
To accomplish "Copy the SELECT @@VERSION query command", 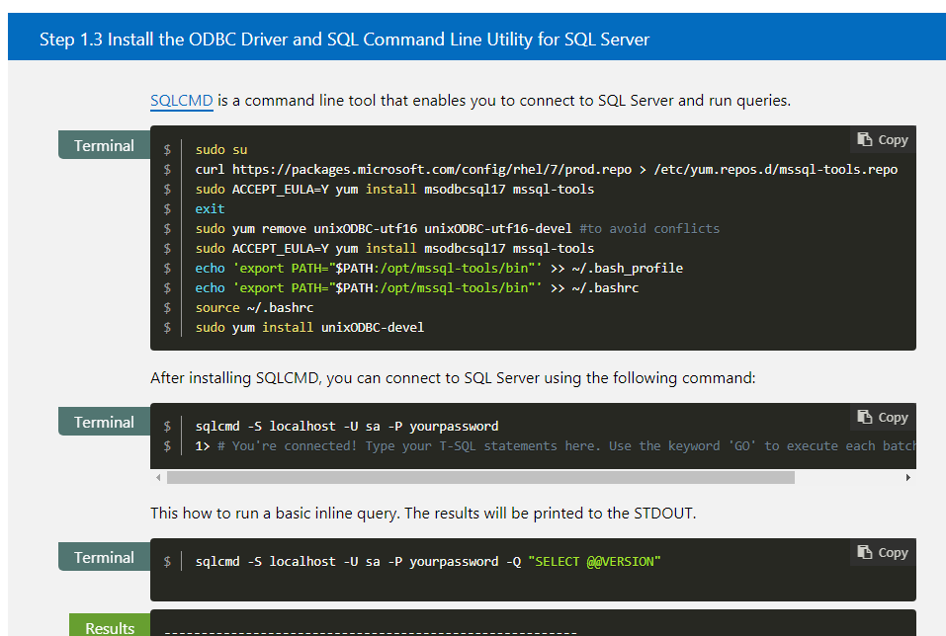I will pyautogui.click(x=883, y=553).
